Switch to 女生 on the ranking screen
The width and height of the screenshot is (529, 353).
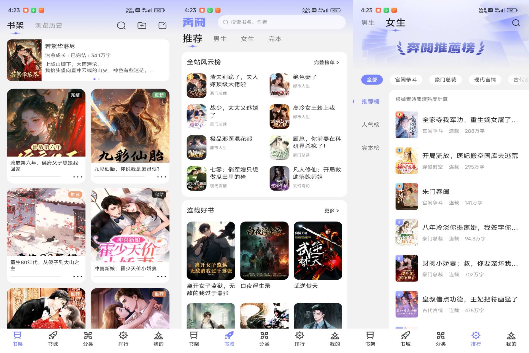tap(395, 23)
